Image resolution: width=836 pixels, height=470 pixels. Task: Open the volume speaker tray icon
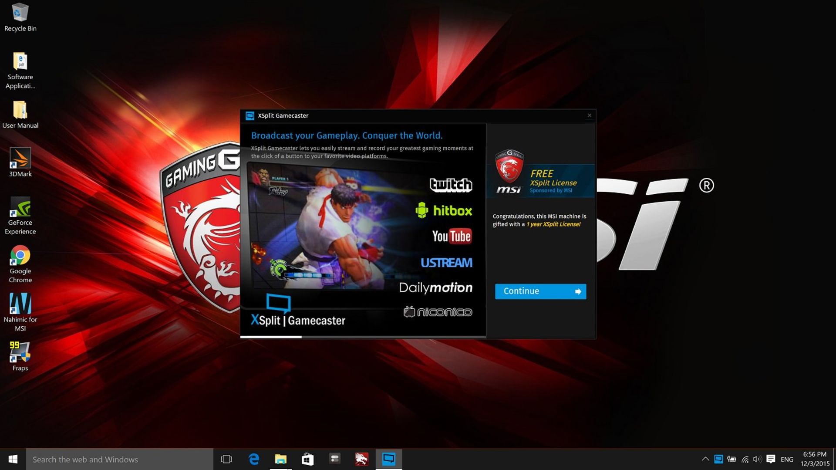click(x=758, y=459)
